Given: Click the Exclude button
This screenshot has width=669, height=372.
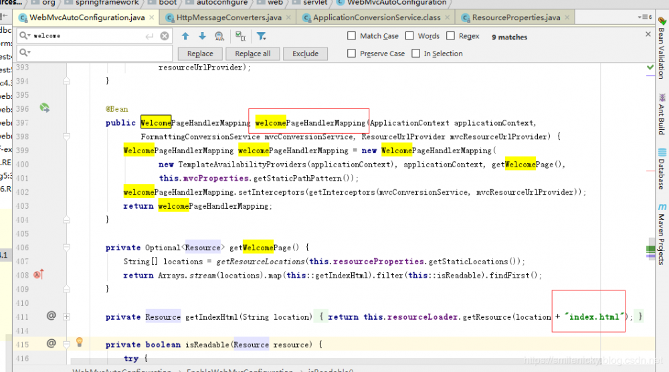Looking at the screenshot, I should (305, 54).
